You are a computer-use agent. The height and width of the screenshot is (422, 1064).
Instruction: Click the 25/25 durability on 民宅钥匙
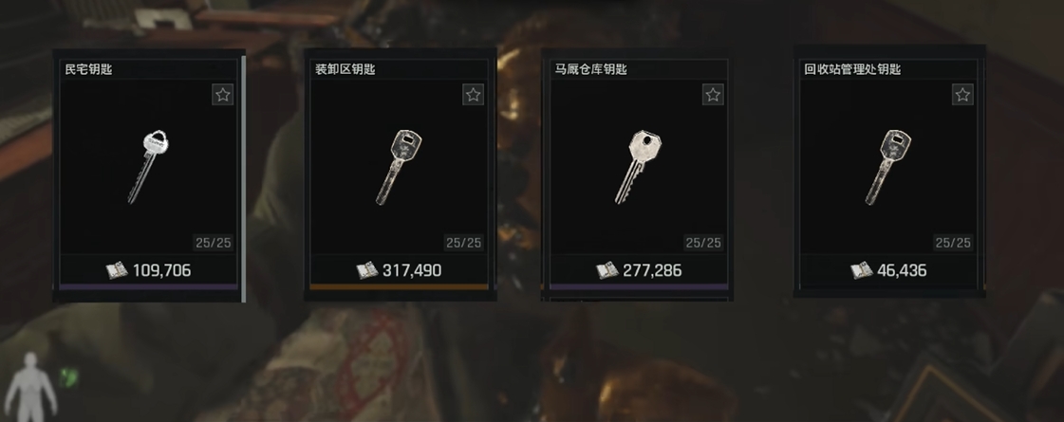(213, 243)
